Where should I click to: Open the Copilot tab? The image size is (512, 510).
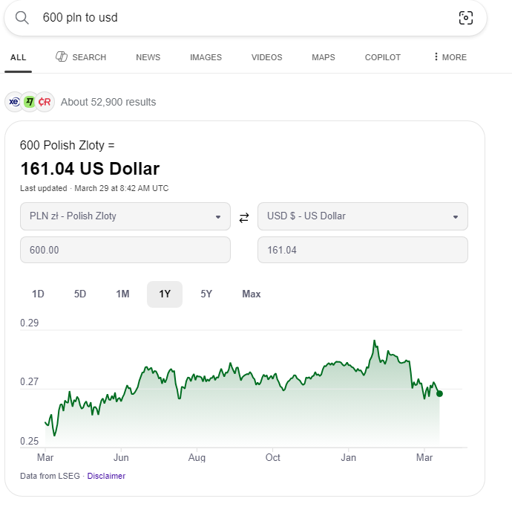tap(382, 57)
